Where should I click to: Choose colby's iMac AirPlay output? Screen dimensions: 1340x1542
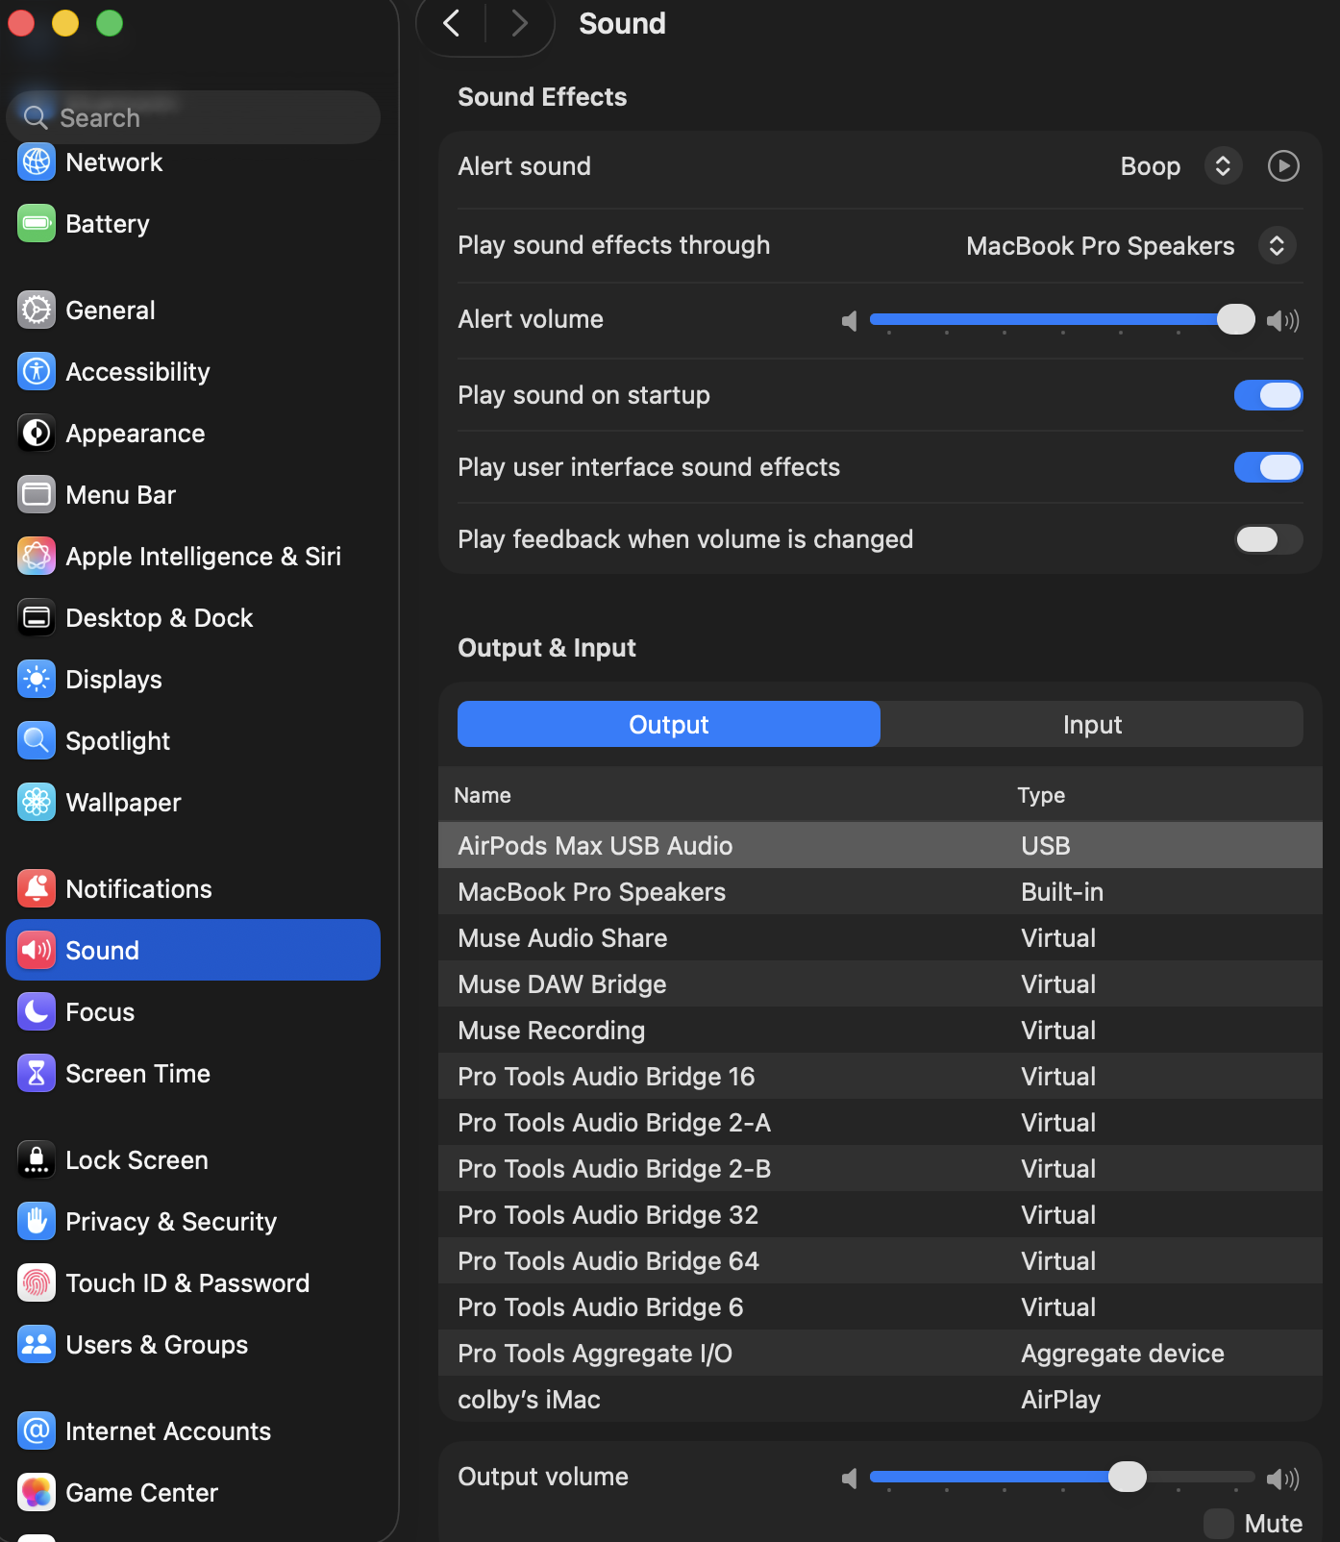881,1399
